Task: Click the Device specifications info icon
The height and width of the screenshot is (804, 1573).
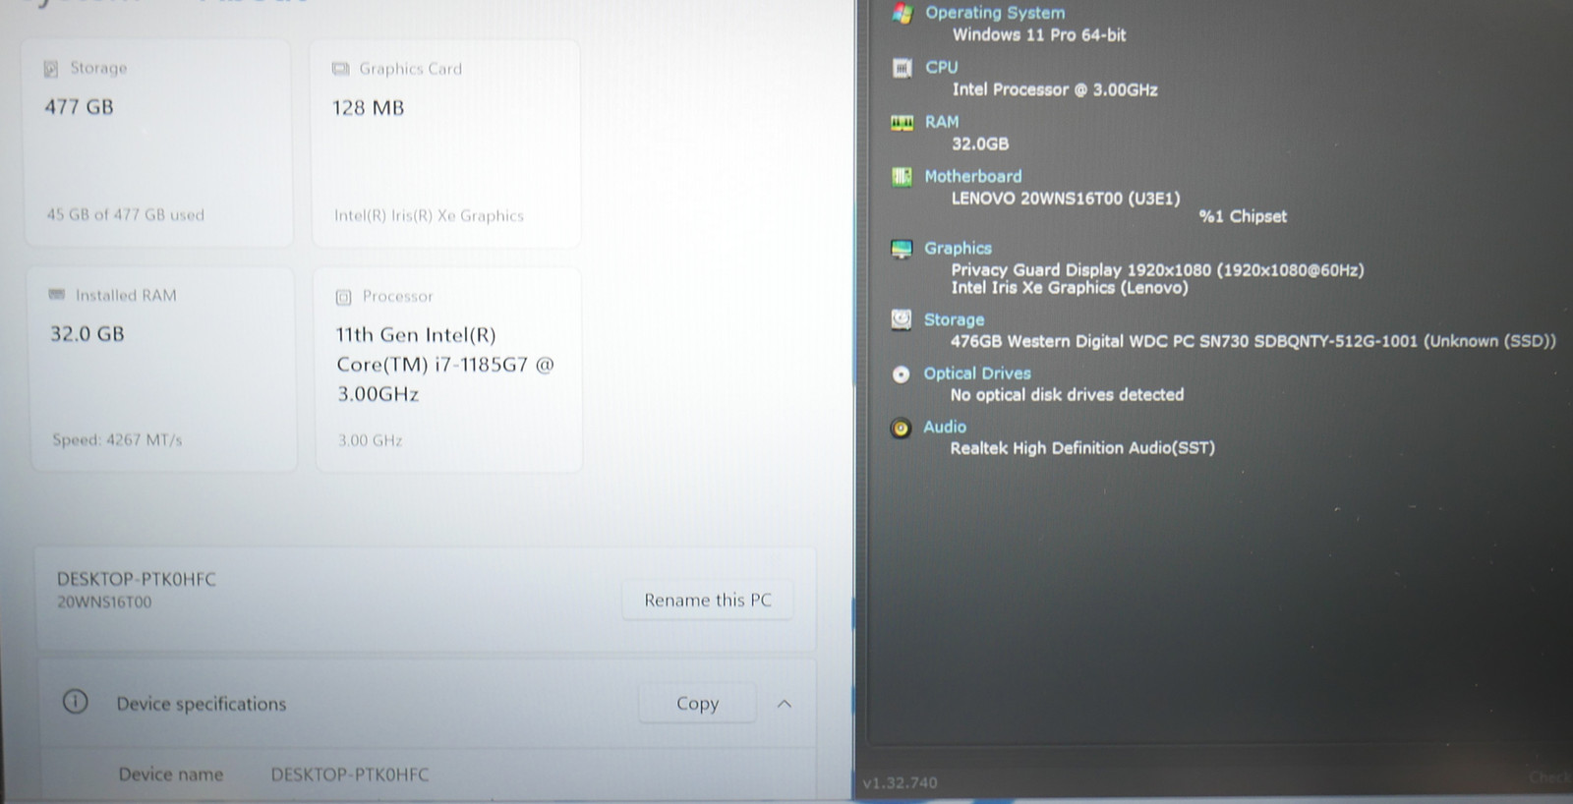Action: coord(75,702)
